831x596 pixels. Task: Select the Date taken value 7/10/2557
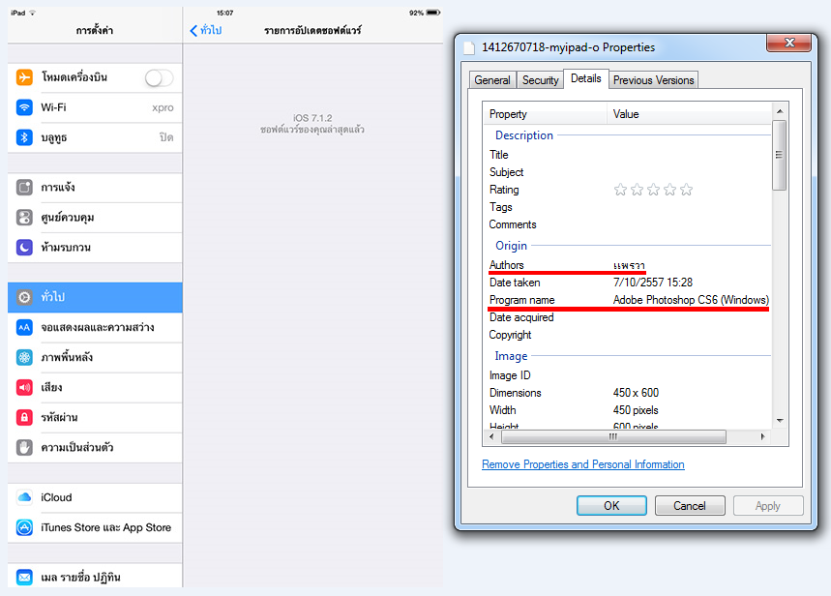coord(652,283)
